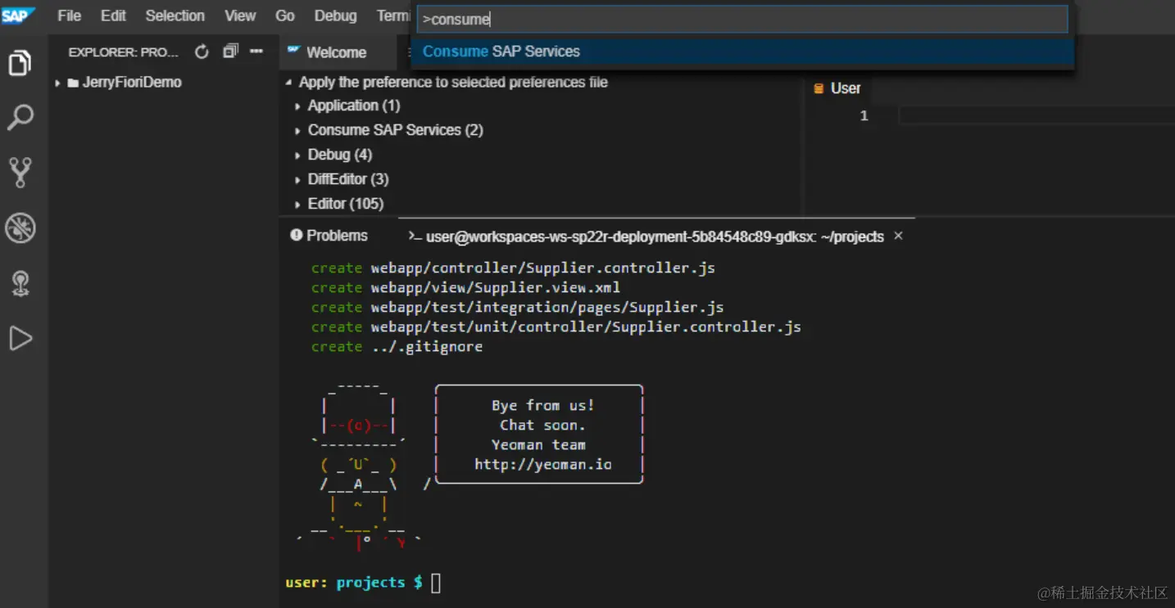Image resolution: width=1175 pixels, height=608 pixels.
Task: Click the webapp/controller/Supplier.controller.js terminal line
Action: pyautogui.click(x=513, y=268)
